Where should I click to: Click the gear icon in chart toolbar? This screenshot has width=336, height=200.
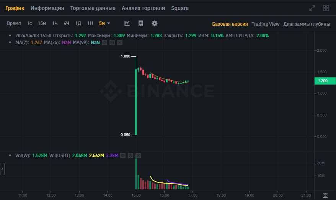[155, 23]
